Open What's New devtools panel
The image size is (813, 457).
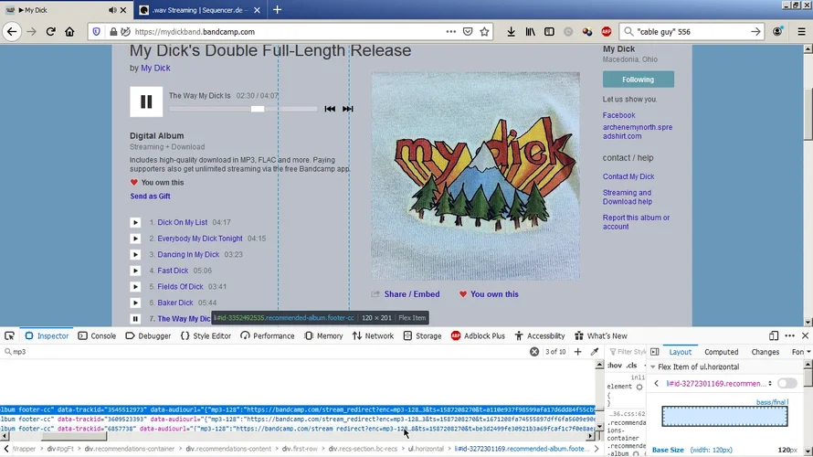[601, 336]
